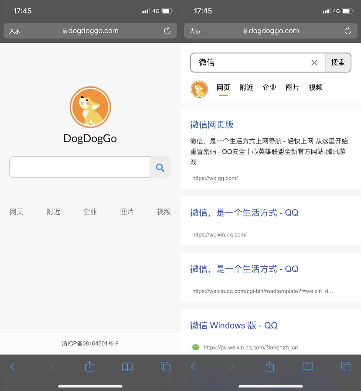Viewport: 361px width, 391px height.
Task: Click the 浙ICP备08104501号-9 footer link
Action: pyautogui.click(x=90, y=343)
